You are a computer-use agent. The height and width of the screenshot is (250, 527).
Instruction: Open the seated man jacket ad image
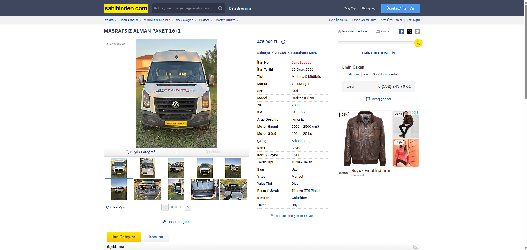(406, 124)
